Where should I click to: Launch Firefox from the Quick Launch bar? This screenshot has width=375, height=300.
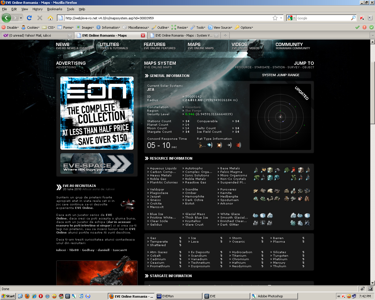click(27, 296)
